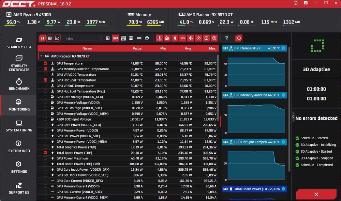Sort table by the Min column header
341x201 pixels.
coord(163,48)
